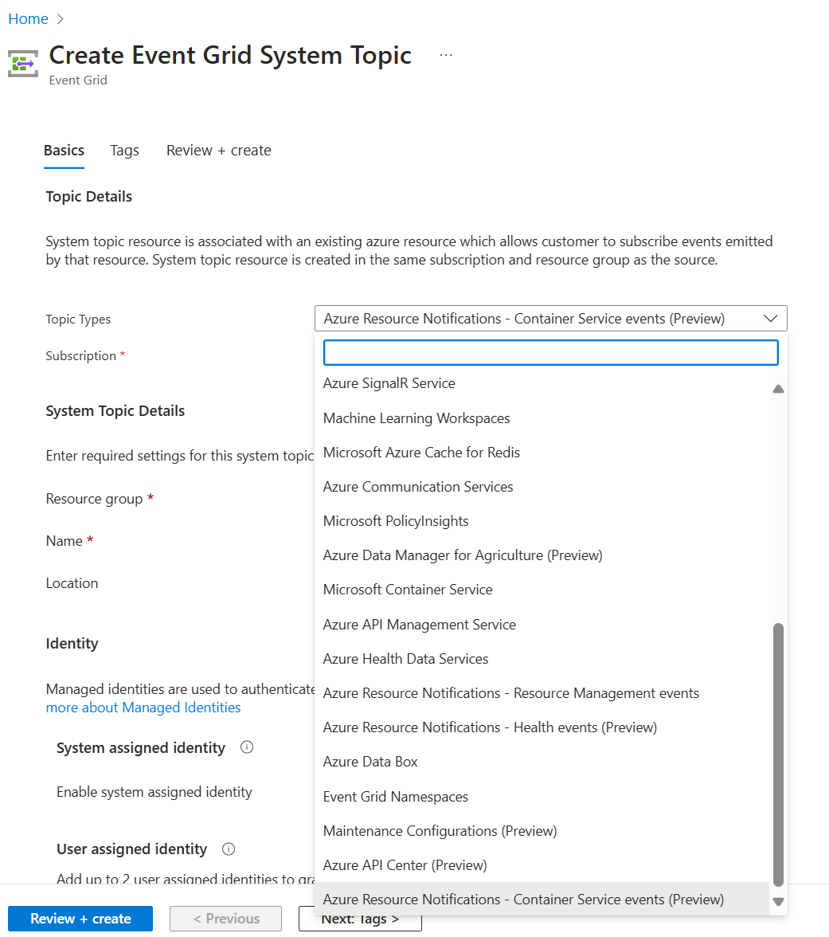Select Machine Learning Workspaces option
The height and width of the screenshot is (937, 829).
(x=542, y=418)
